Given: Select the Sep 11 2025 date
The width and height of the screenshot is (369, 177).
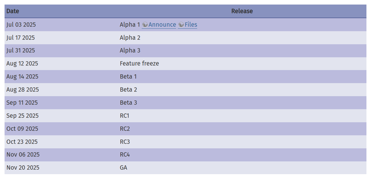Looking at the screenshot, I should [22, 103].
